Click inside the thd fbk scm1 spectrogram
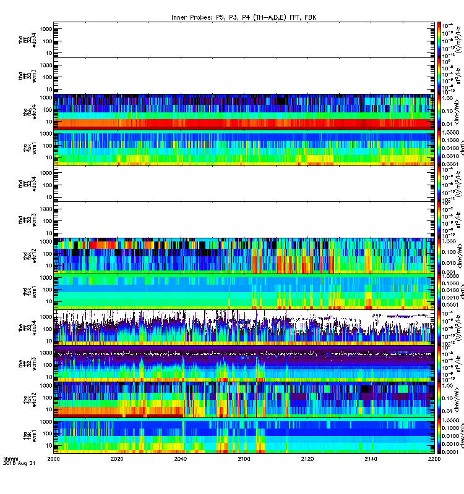The image size is (464, 494). click(244, 292)
